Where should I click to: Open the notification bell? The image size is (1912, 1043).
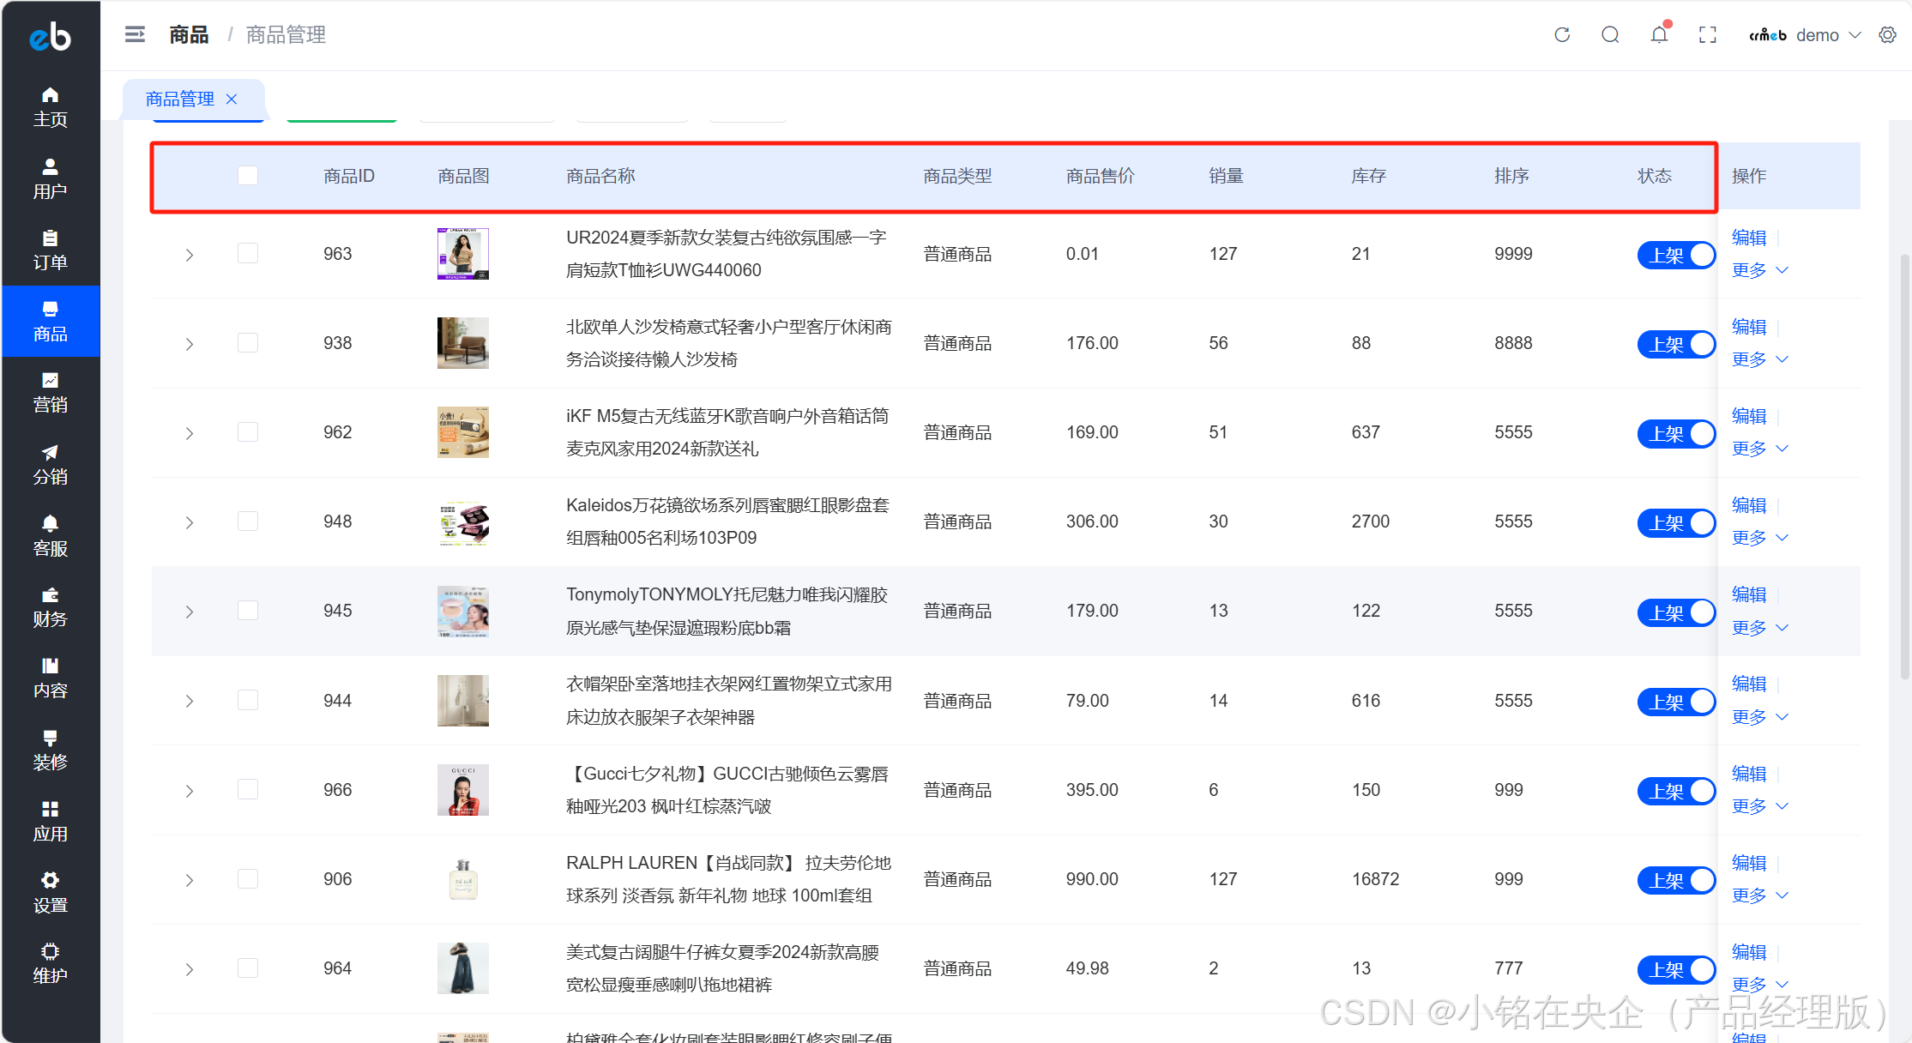point(1659,34)
